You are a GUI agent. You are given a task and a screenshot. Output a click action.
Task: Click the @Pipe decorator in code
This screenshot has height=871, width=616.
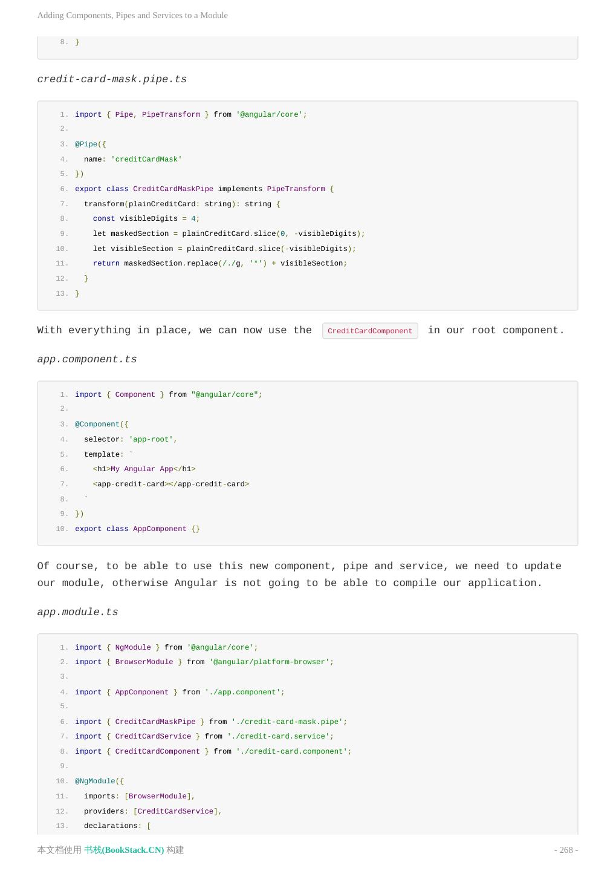(x=86, y=144)
